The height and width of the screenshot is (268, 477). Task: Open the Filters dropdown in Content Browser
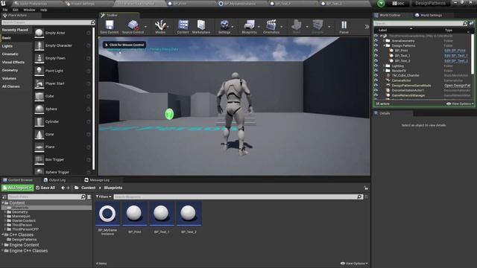[x=104, y=197]
